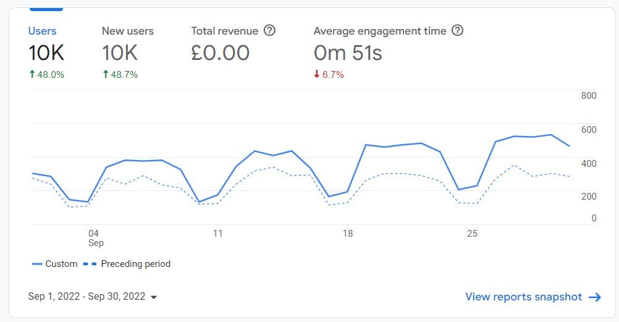The width and height of the screenshot is (619, 322).
Task: Click the 11 date axis label
Action: 218,234
